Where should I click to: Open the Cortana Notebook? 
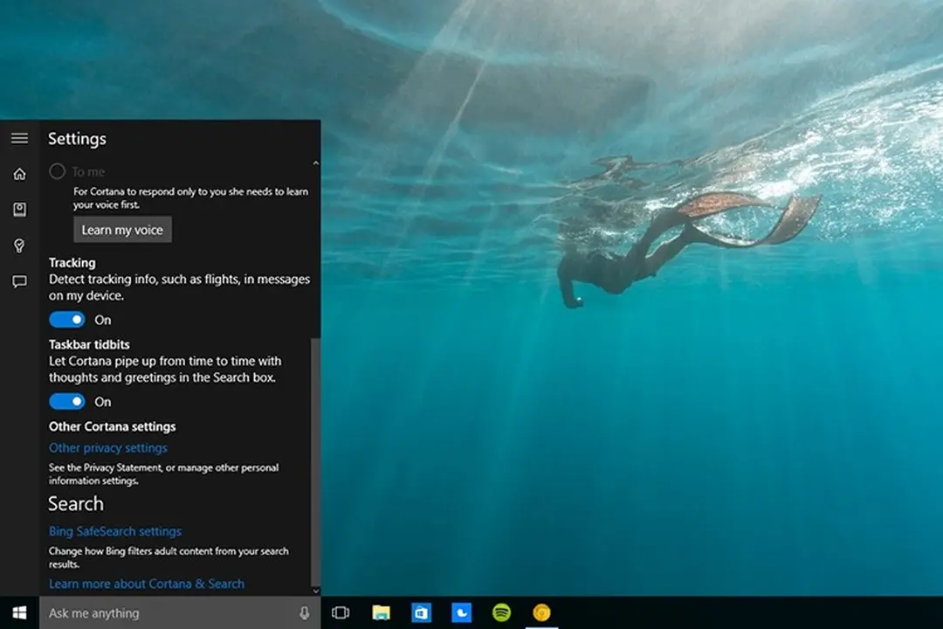[19, 210]
